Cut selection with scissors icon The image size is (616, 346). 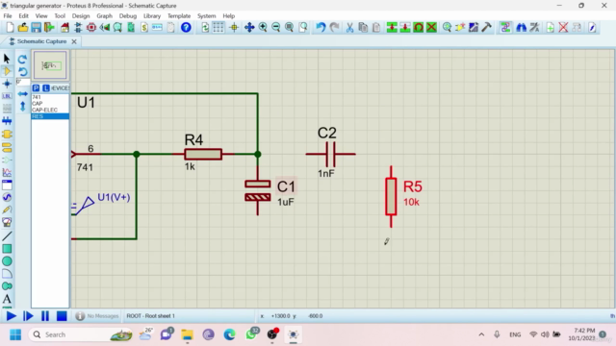[349, 27]
